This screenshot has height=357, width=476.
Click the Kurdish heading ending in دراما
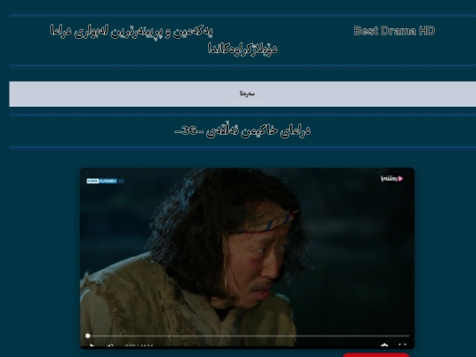click(131, 31)
